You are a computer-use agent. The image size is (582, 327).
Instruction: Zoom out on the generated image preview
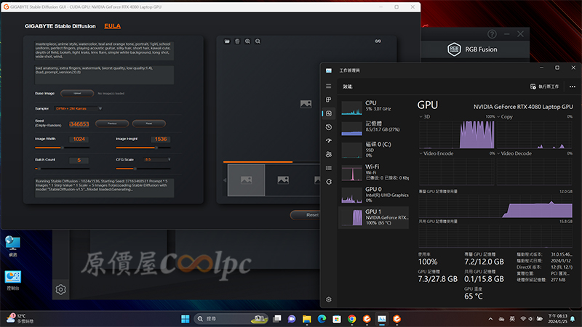coord(258,41)
